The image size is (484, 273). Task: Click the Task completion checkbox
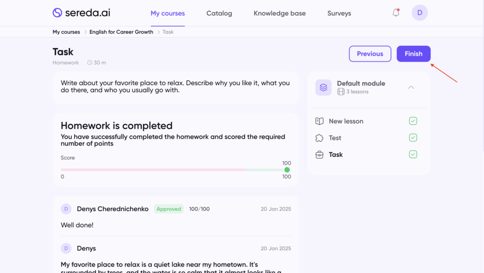[x=413, y=154]
